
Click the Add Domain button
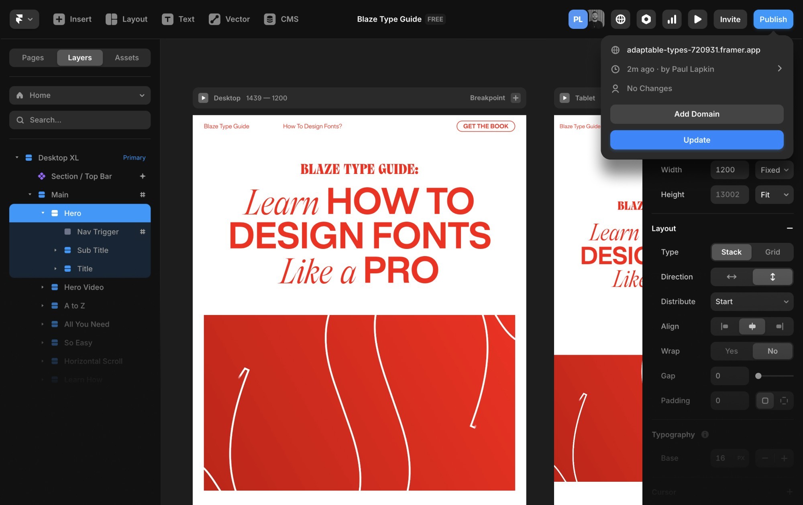(697, 114)
